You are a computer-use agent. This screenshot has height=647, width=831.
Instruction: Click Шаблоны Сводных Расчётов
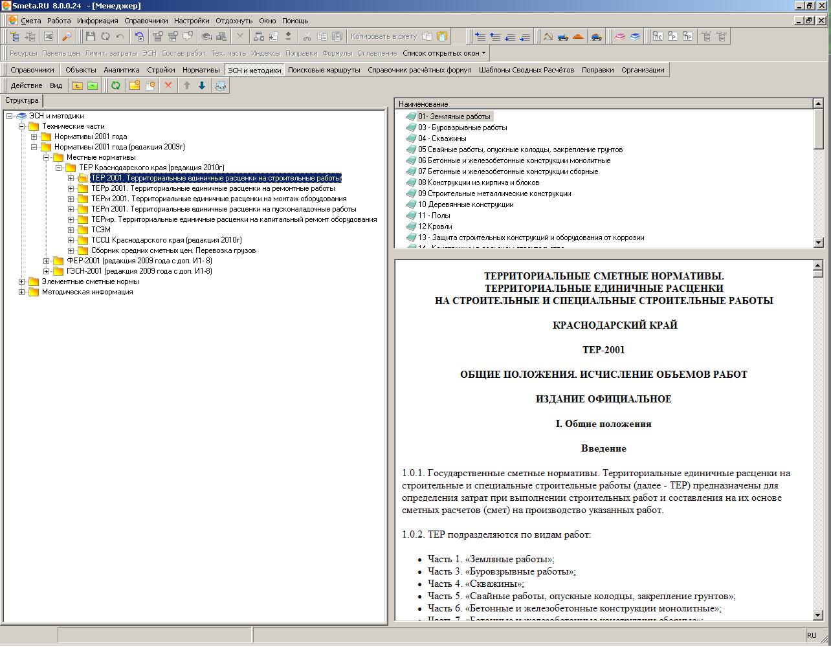526,70
